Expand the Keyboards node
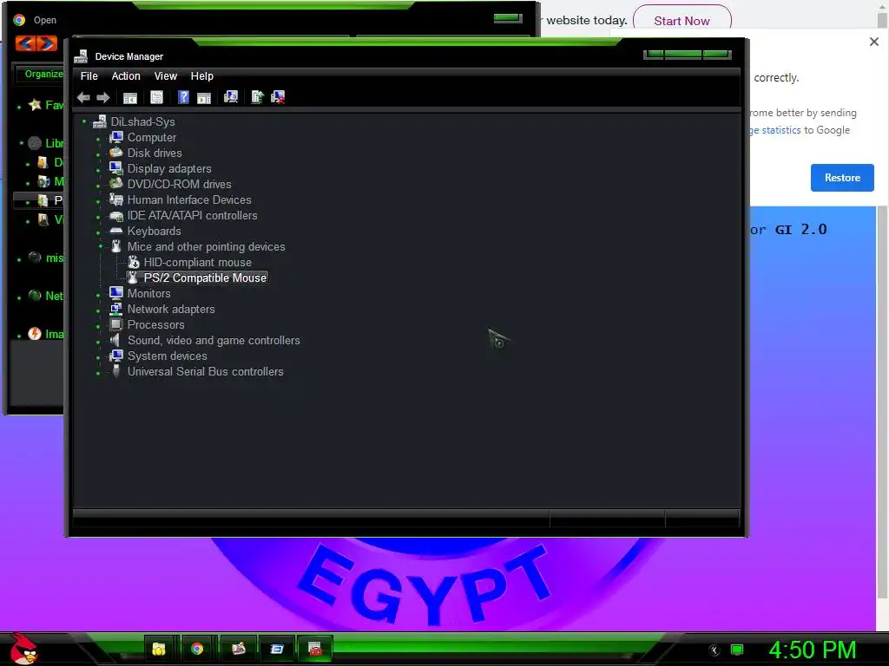Screen dimensions: 889x666 98,232
